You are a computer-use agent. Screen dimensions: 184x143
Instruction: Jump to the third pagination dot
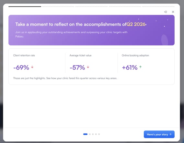93,134
